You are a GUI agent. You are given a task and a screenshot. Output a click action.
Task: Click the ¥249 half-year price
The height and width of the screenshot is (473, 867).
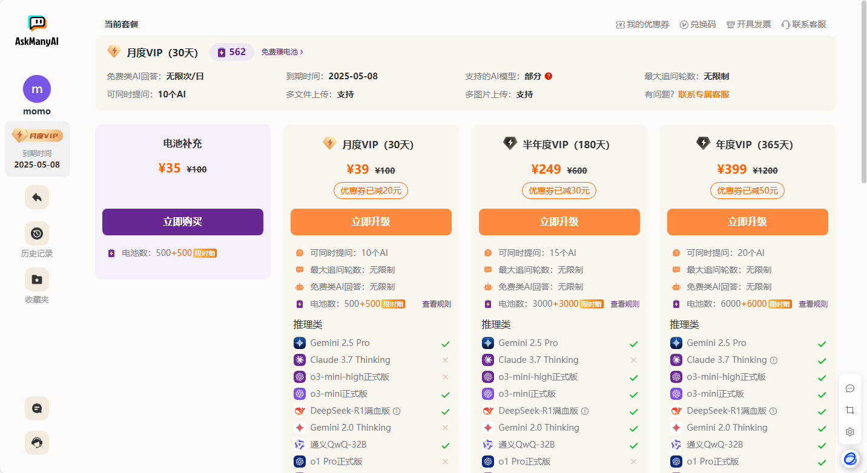(547, 169)
